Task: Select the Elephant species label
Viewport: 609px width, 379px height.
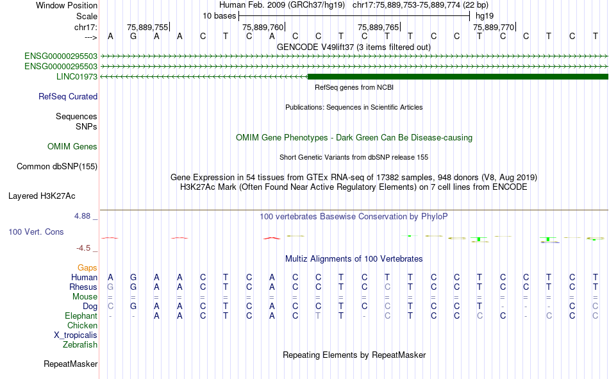Action: pos(81,316)
